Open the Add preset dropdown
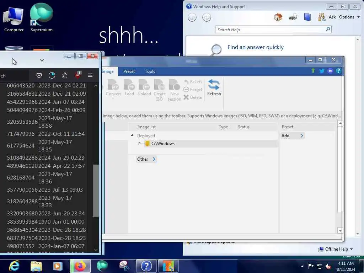This screenshot has height=273, width=364. [x=293, y=136]
